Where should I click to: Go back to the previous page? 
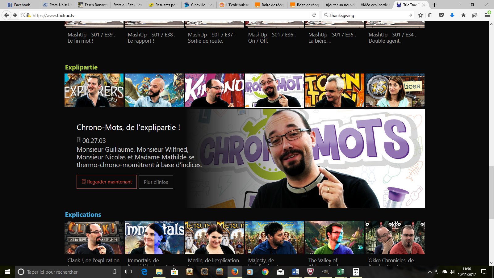[x=6, y=15]
